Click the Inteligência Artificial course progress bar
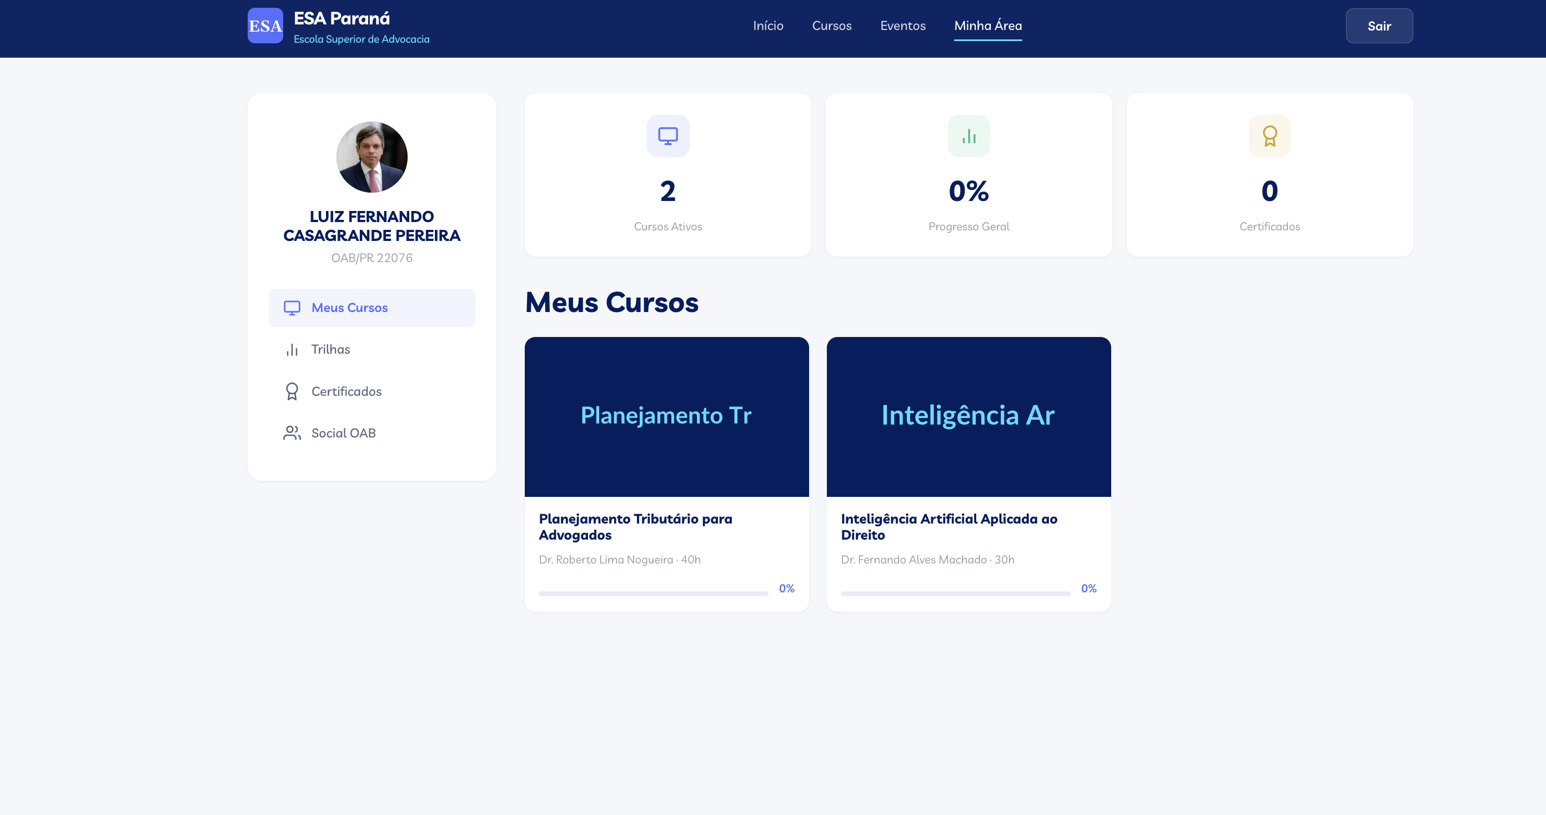The width and height of the screenshot is (1546, 815). click(955, 593)
